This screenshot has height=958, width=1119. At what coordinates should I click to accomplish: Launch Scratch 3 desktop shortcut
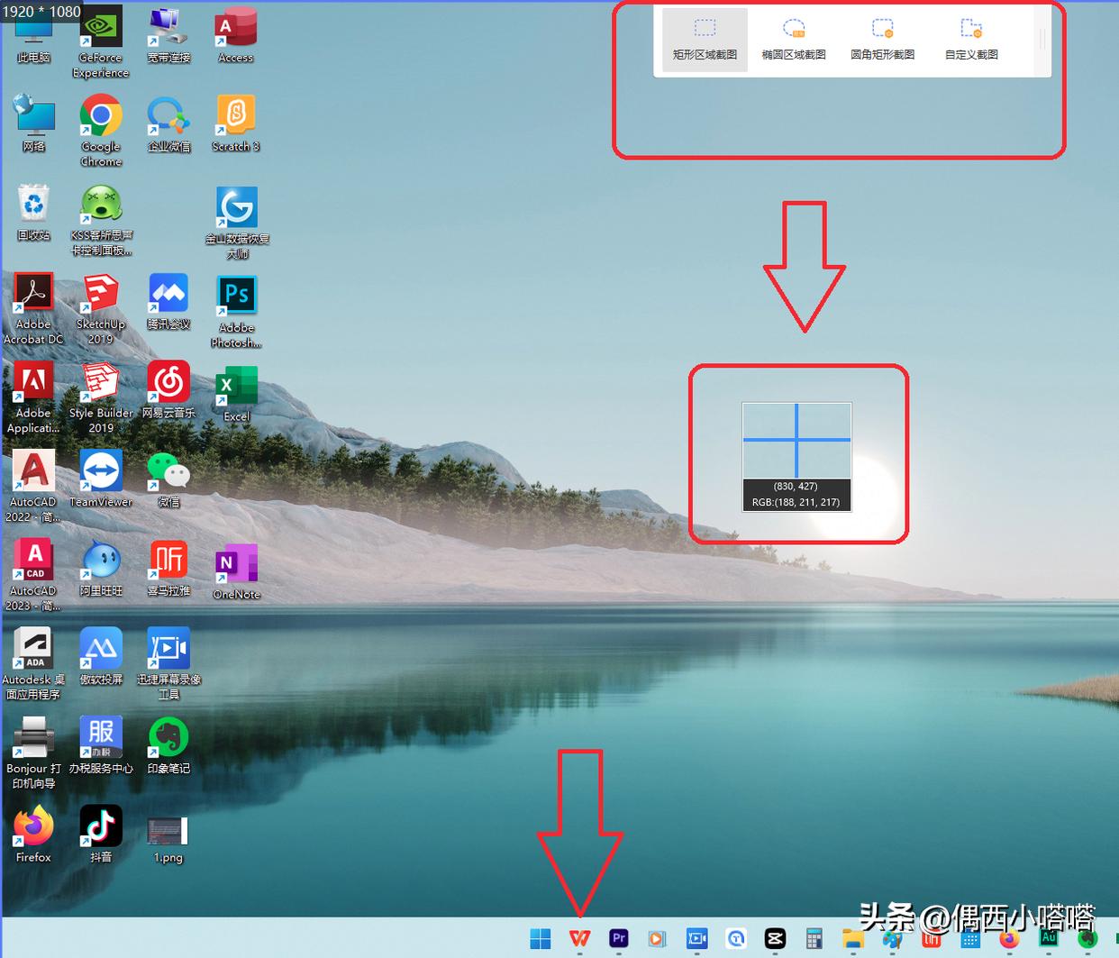(x=236, y=124)
